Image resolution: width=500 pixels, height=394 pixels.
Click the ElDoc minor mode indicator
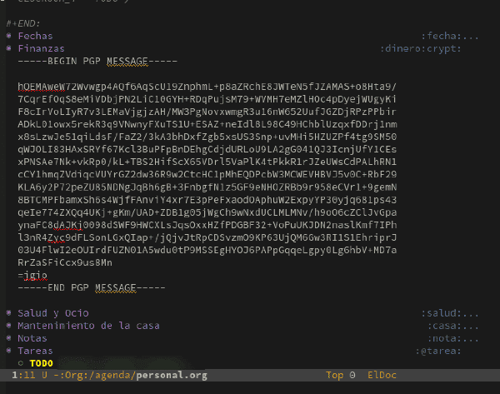(x=382, y=375)
